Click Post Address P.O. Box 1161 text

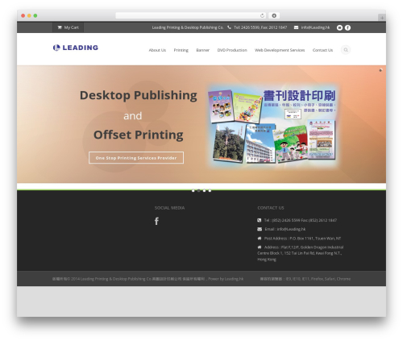pos(302,239)
